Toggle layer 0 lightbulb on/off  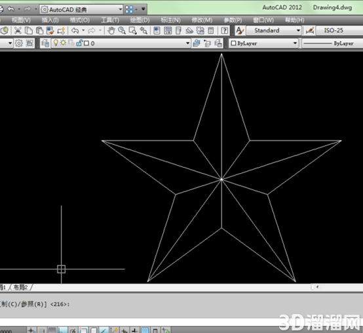point(56,43)
